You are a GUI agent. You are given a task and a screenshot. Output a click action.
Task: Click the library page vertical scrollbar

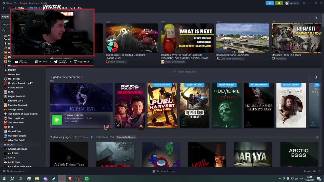pos(323,20)
